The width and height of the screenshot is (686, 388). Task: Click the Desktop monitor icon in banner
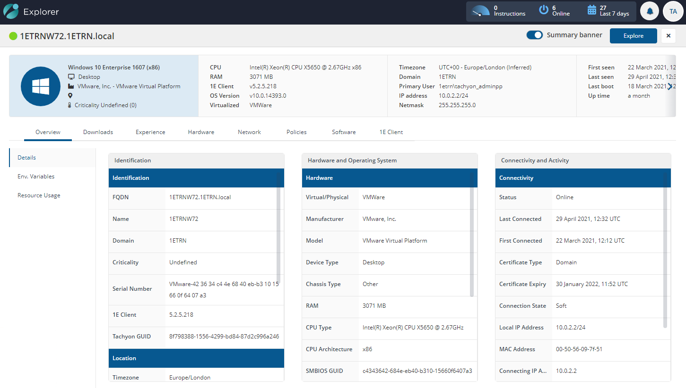(x=71, y=77)
